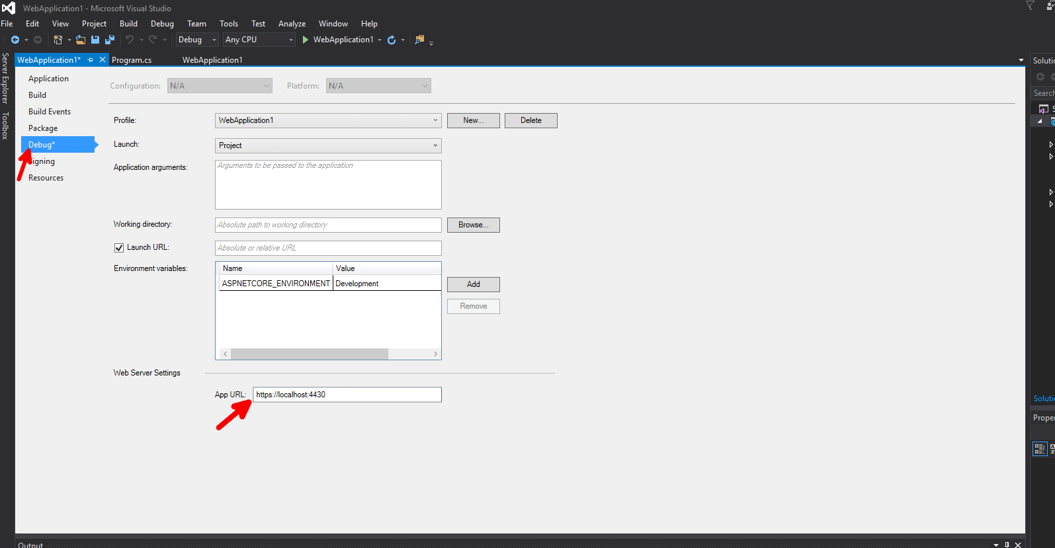Pin the Output panel with auto-hide icon
Screen dimensions: 1055x548
point(1007,545)
